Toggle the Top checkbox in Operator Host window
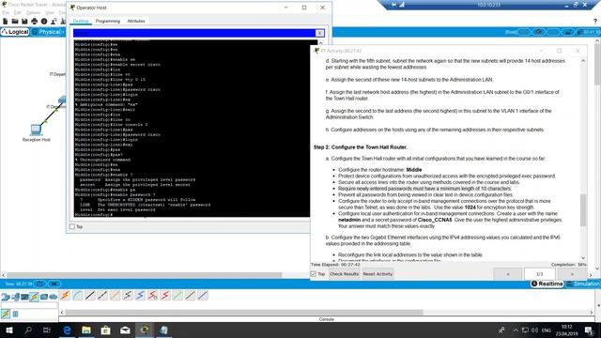 click(72, 226)
